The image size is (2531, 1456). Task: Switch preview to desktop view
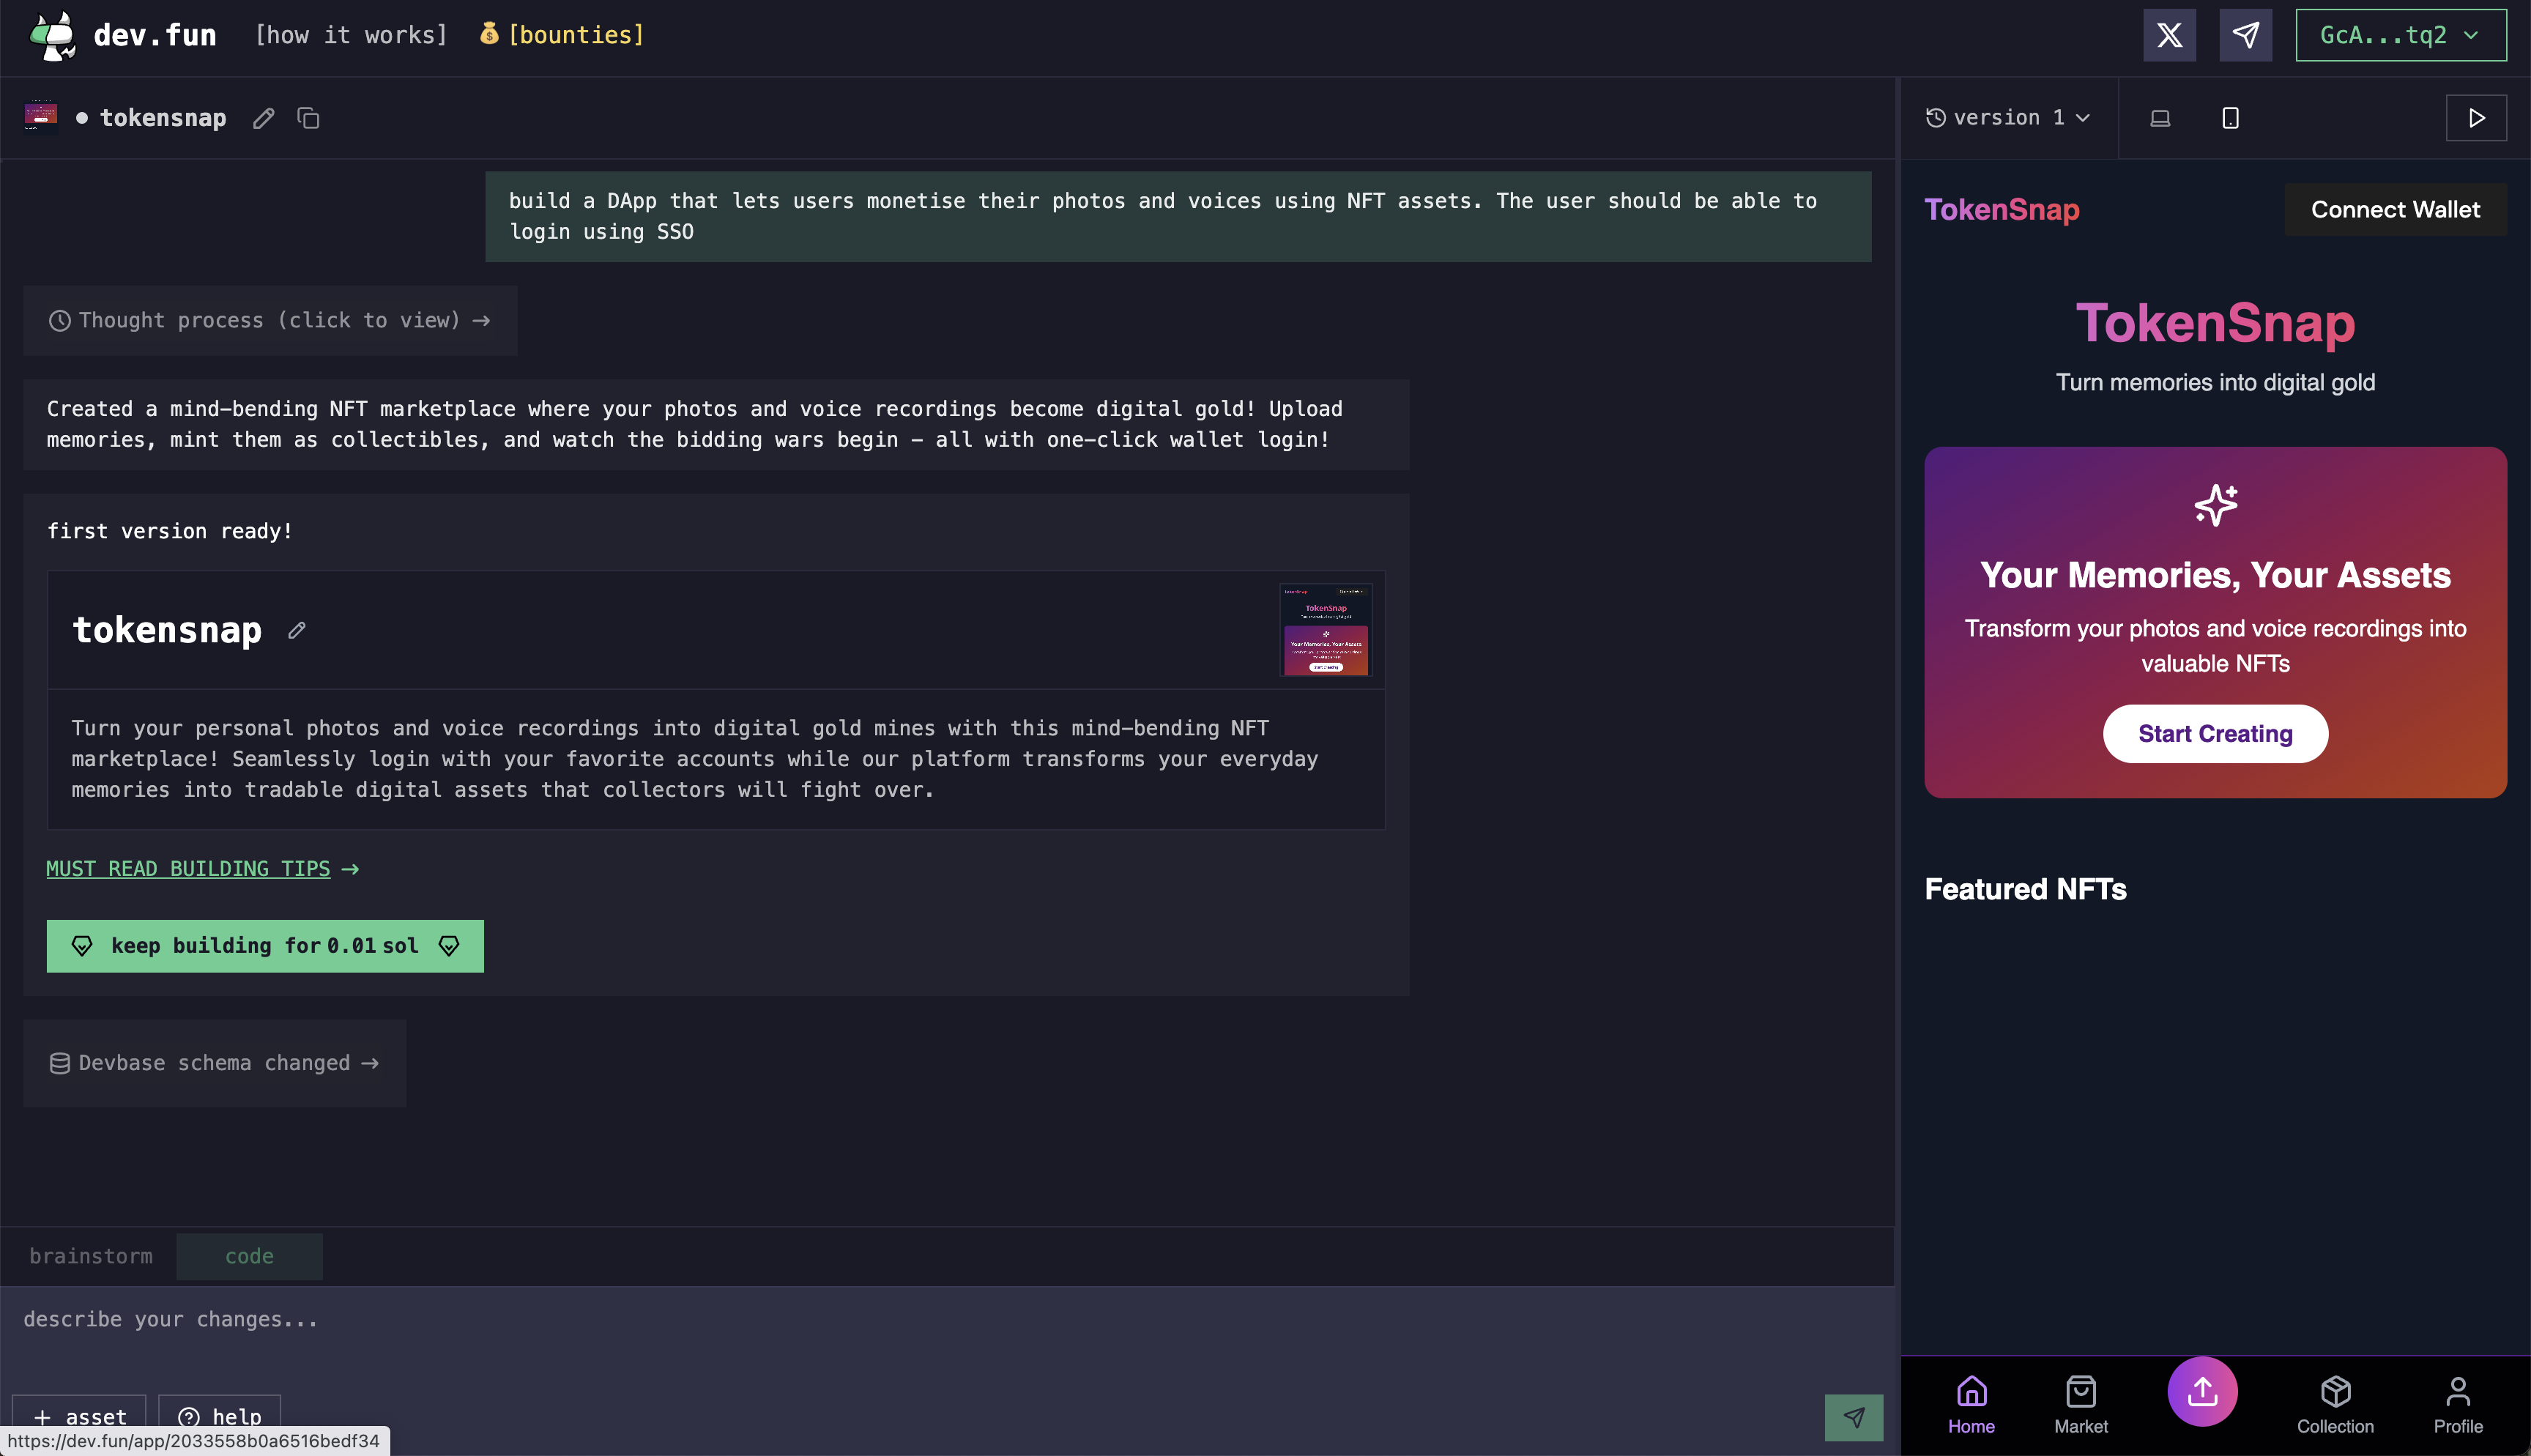pos(2159,118)
